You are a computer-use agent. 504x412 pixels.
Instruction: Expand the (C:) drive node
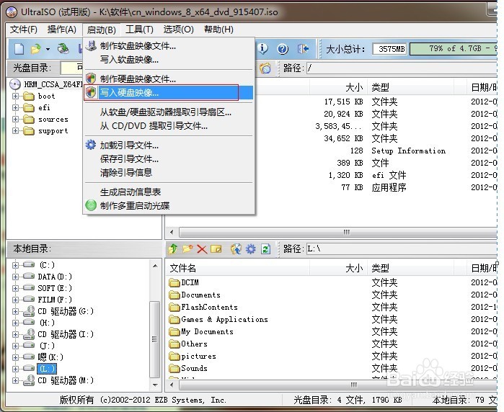click(x=15, y=265)
